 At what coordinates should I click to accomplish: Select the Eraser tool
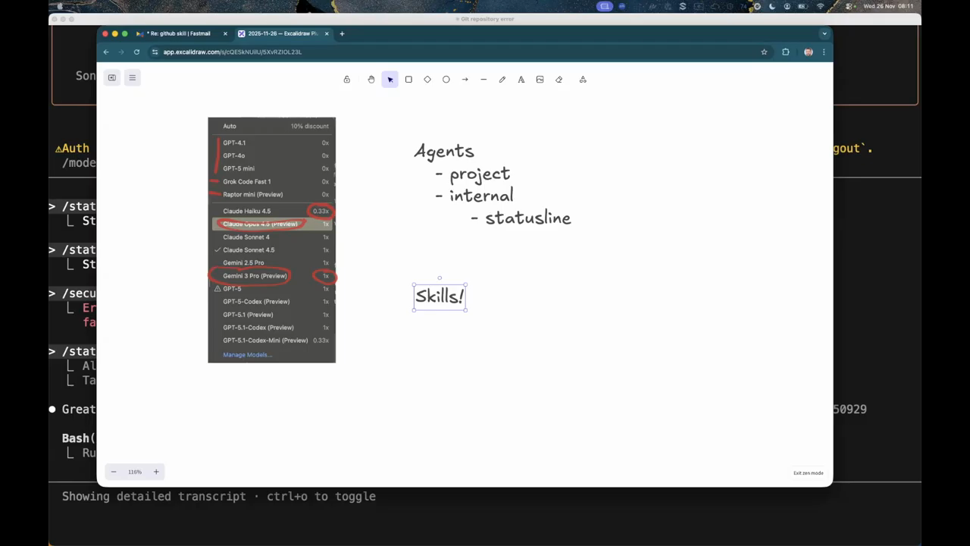pos(559,80)
